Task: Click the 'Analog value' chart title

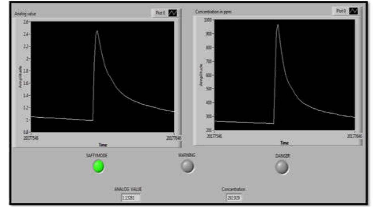Action: pos(25,14)
